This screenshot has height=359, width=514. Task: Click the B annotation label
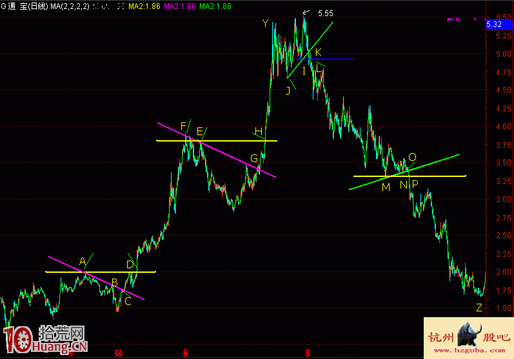pyautogui.click(x=115, y=282)
